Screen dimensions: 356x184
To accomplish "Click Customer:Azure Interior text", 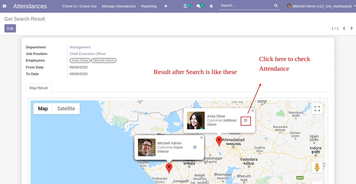I will (x=170, y=149).
